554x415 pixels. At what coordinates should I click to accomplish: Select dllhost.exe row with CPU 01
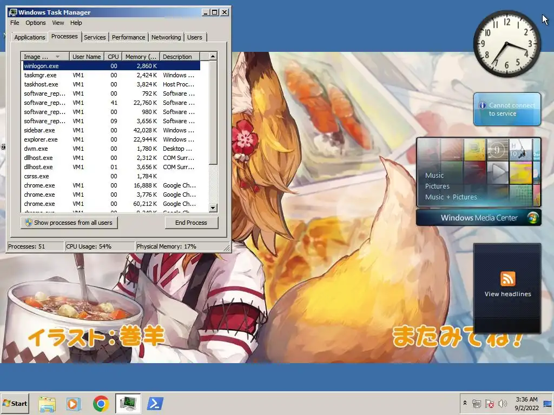coord(111,167)
